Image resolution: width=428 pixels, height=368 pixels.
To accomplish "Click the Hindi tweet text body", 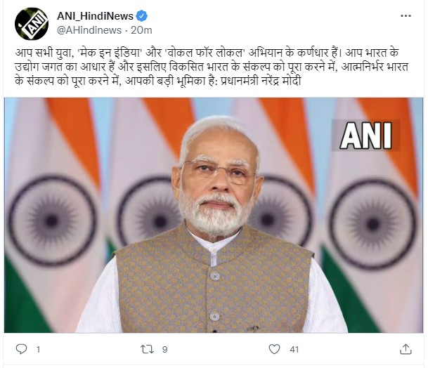I will pyautogui.click(x=212, y=67).
